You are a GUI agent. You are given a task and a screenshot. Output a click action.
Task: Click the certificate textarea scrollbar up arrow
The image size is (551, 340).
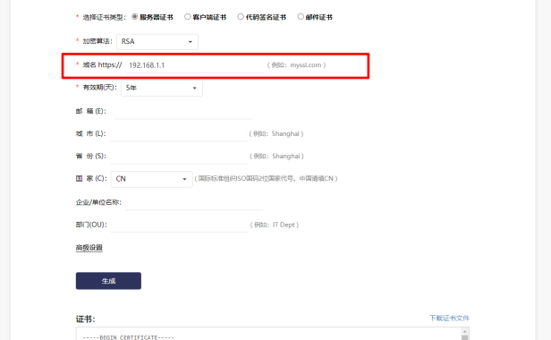[x=464, y=332]
